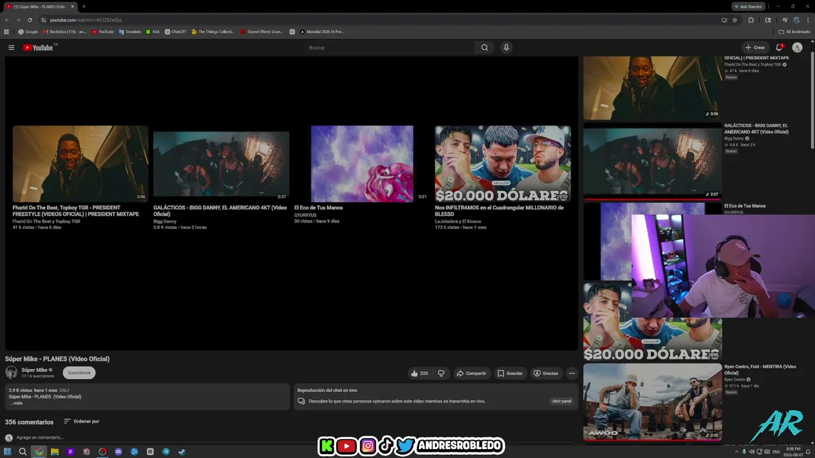Click the Compartir share button
815x458 pixels.
click(471, 373)
